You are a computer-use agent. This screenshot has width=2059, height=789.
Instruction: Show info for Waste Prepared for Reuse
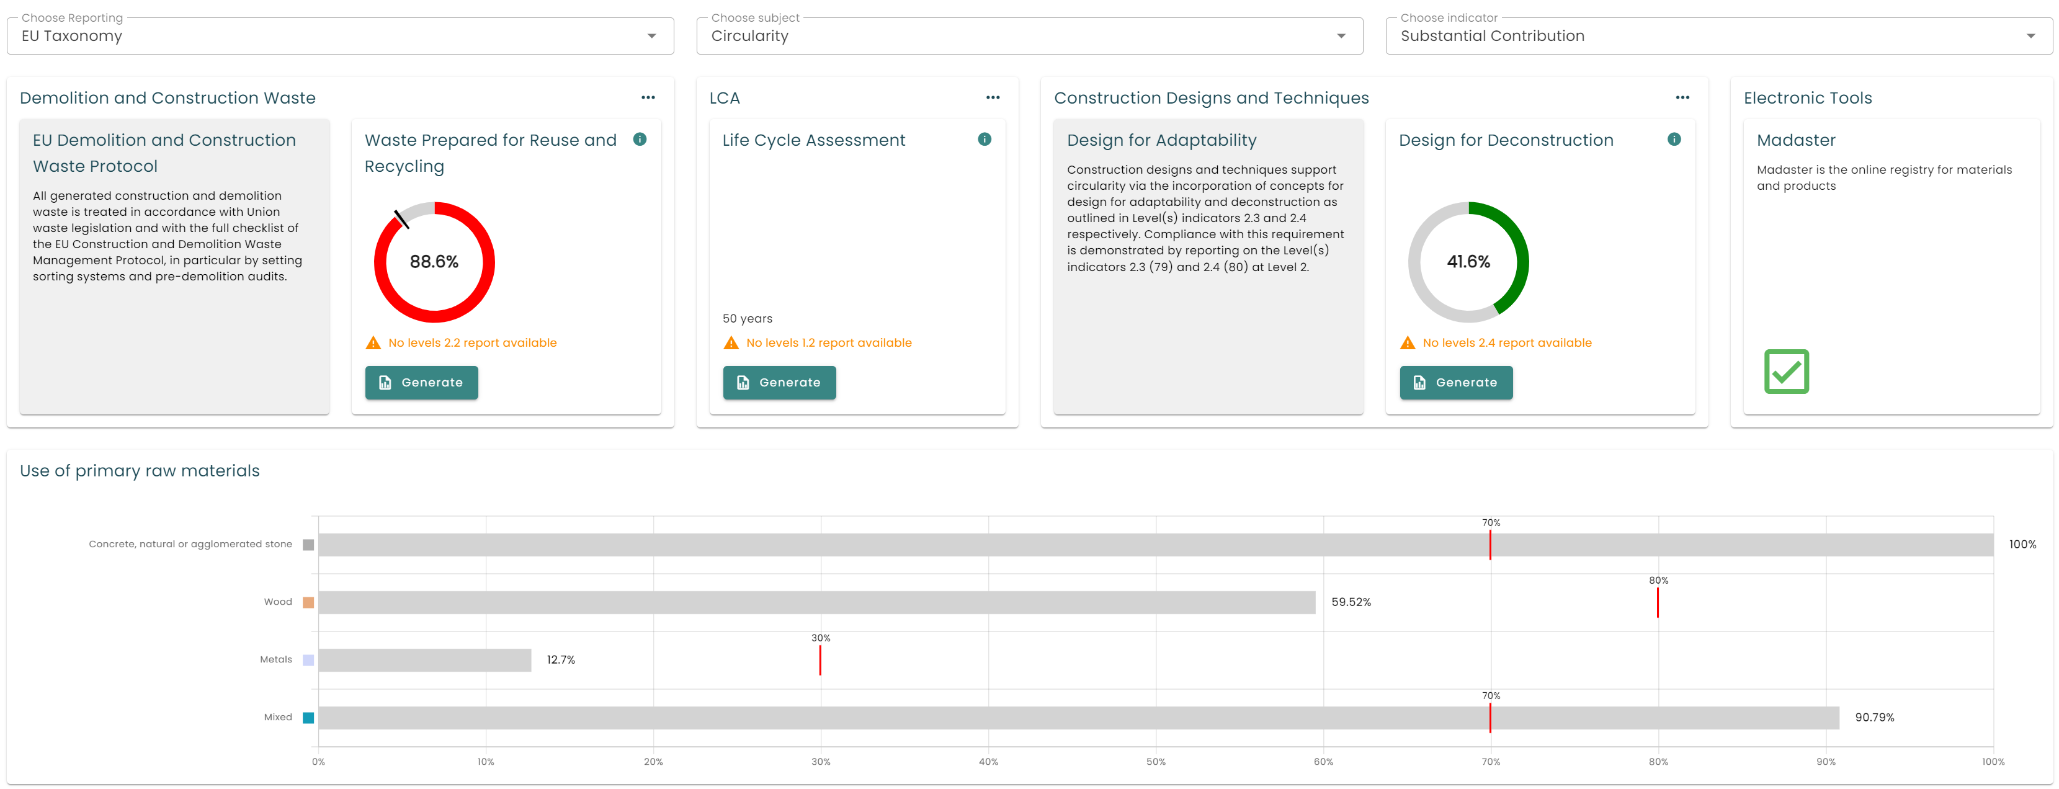pyautogui.click(x=640, y=139)
